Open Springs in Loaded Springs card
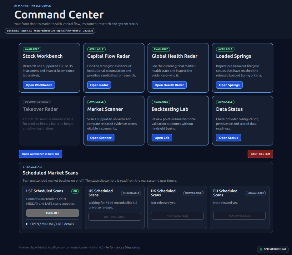This screenshot has width=292, height=255. (229, 85)
